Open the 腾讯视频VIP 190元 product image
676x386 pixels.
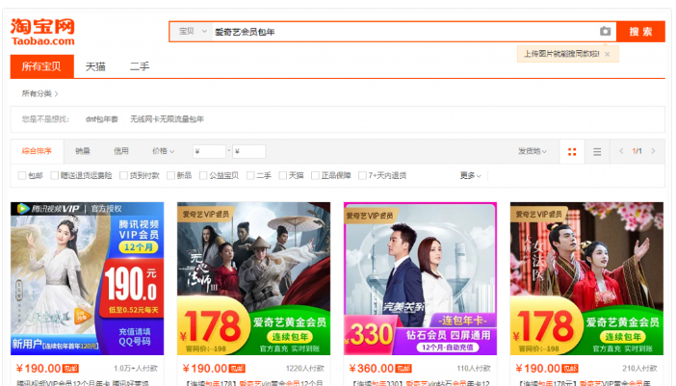point(87,279)
